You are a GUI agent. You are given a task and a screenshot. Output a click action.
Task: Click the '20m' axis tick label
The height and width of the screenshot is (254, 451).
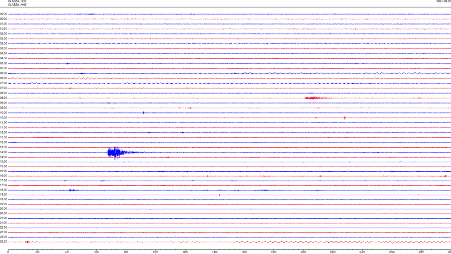point(303,252)
